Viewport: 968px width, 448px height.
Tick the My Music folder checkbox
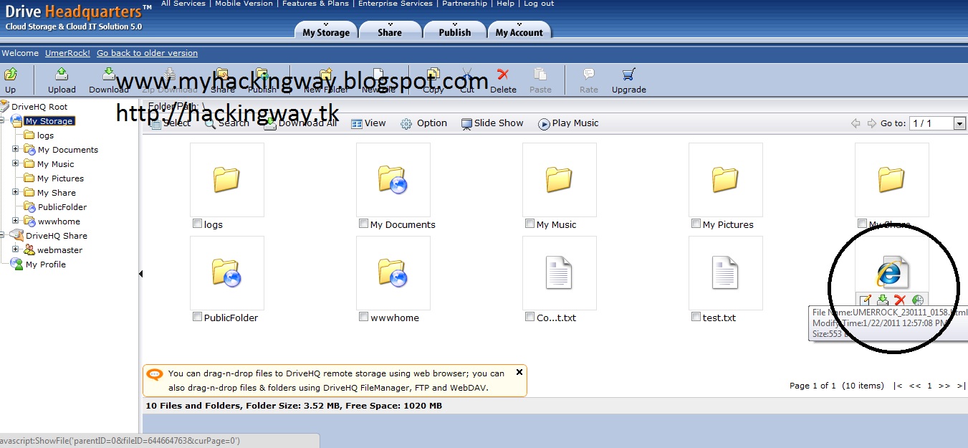click(529, 224)
